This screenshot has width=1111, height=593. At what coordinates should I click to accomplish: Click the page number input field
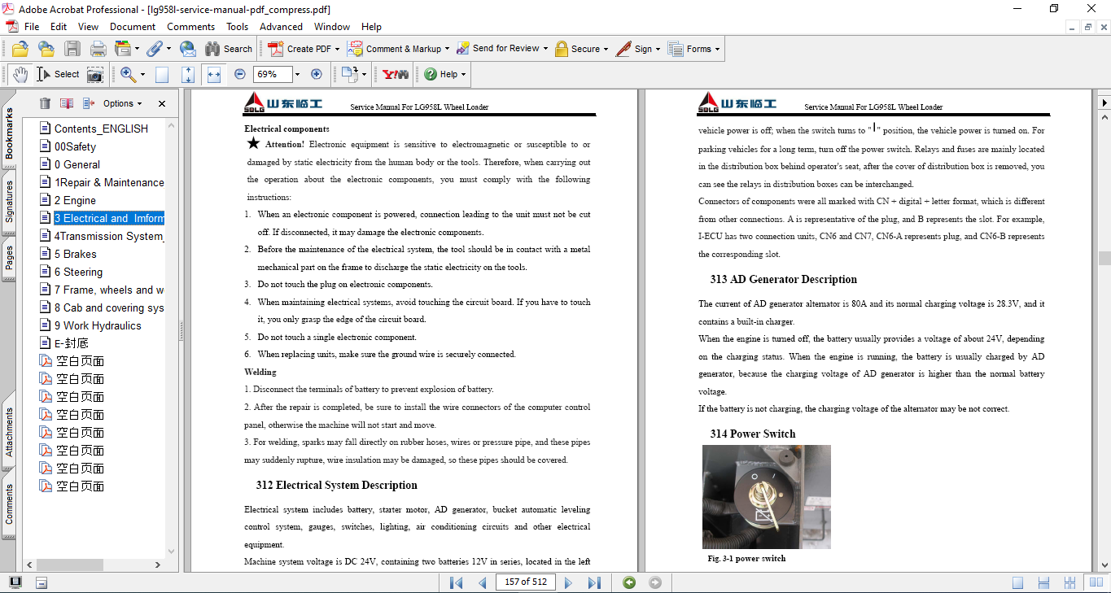tap(525, 582)
